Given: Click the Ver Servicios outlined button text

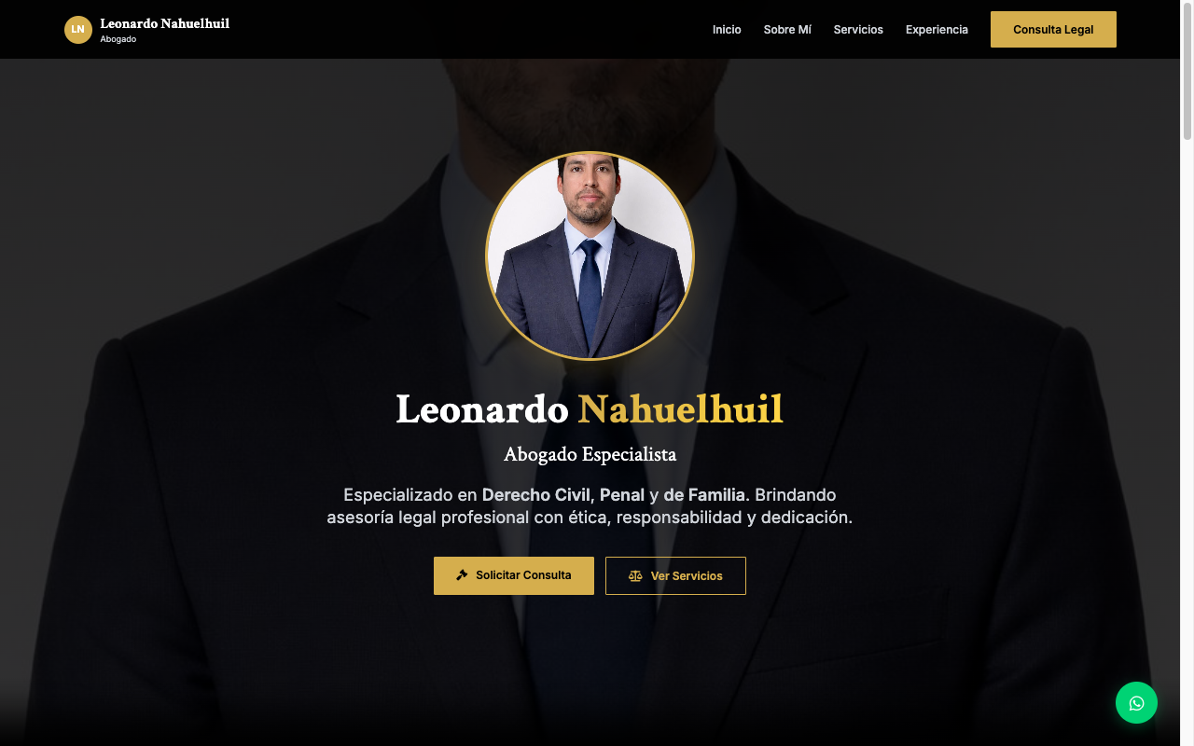Looking at the screenshot, I should [x=687, y=576].
